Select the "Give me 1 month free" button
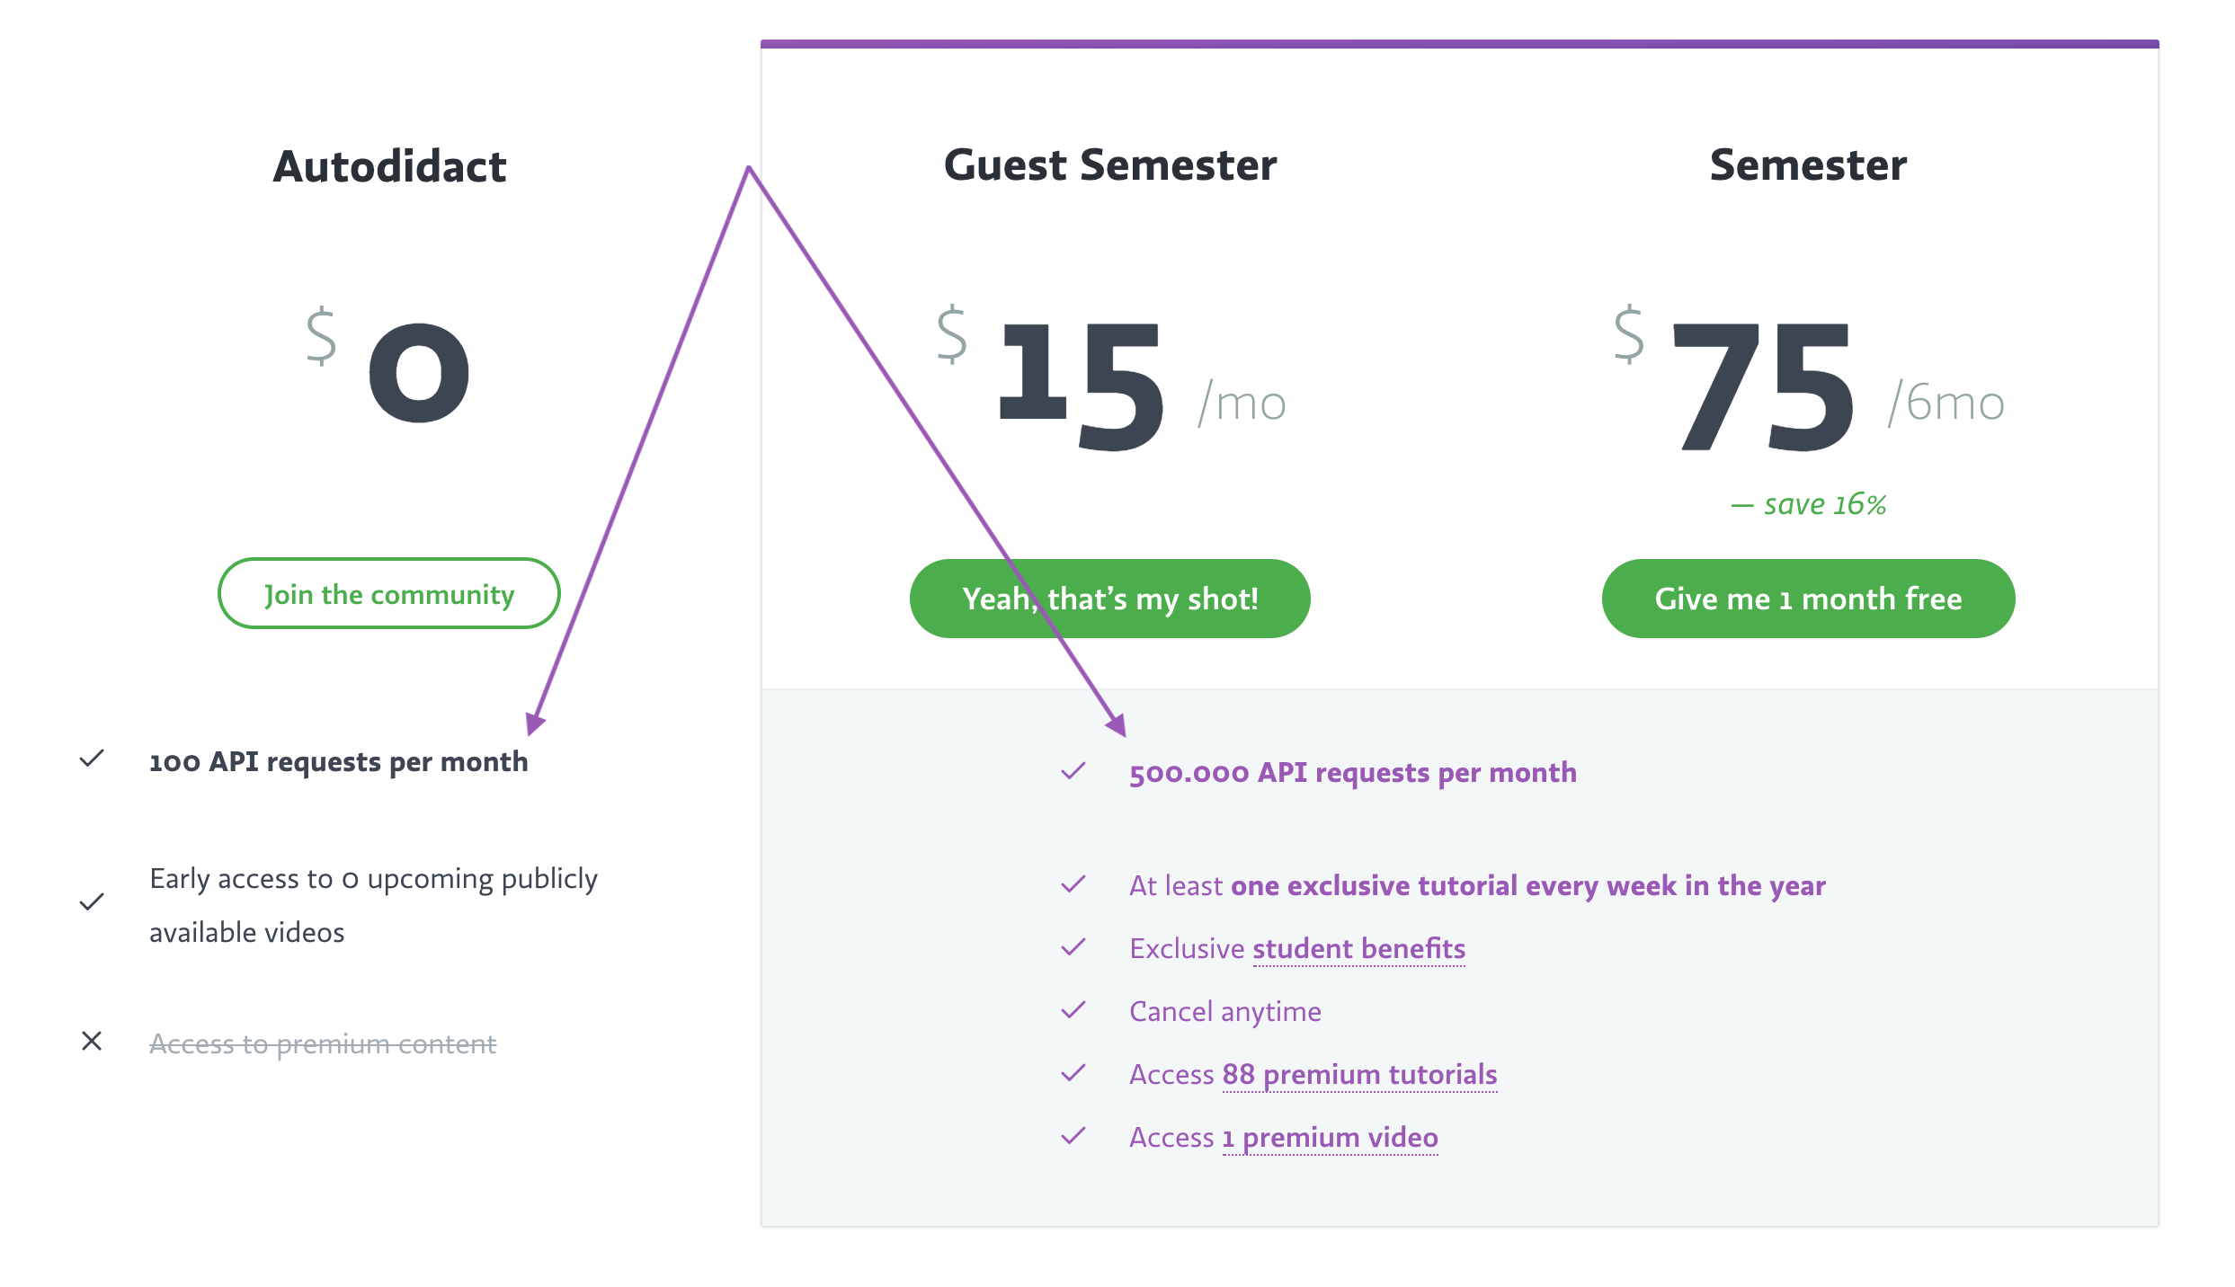 pos(1809,599)
